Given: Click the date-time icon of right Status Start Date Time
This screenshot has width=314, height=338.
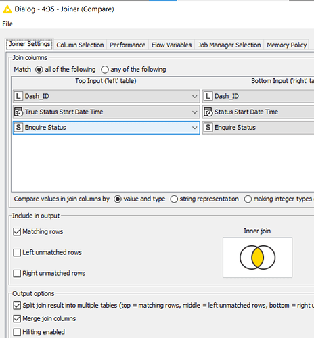Looking at the screenshot, I should click(208, 112).
